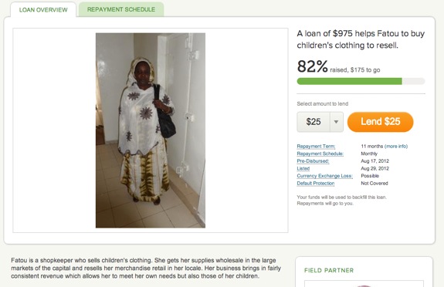Click the $25 amount selector field

coord(314,122)
